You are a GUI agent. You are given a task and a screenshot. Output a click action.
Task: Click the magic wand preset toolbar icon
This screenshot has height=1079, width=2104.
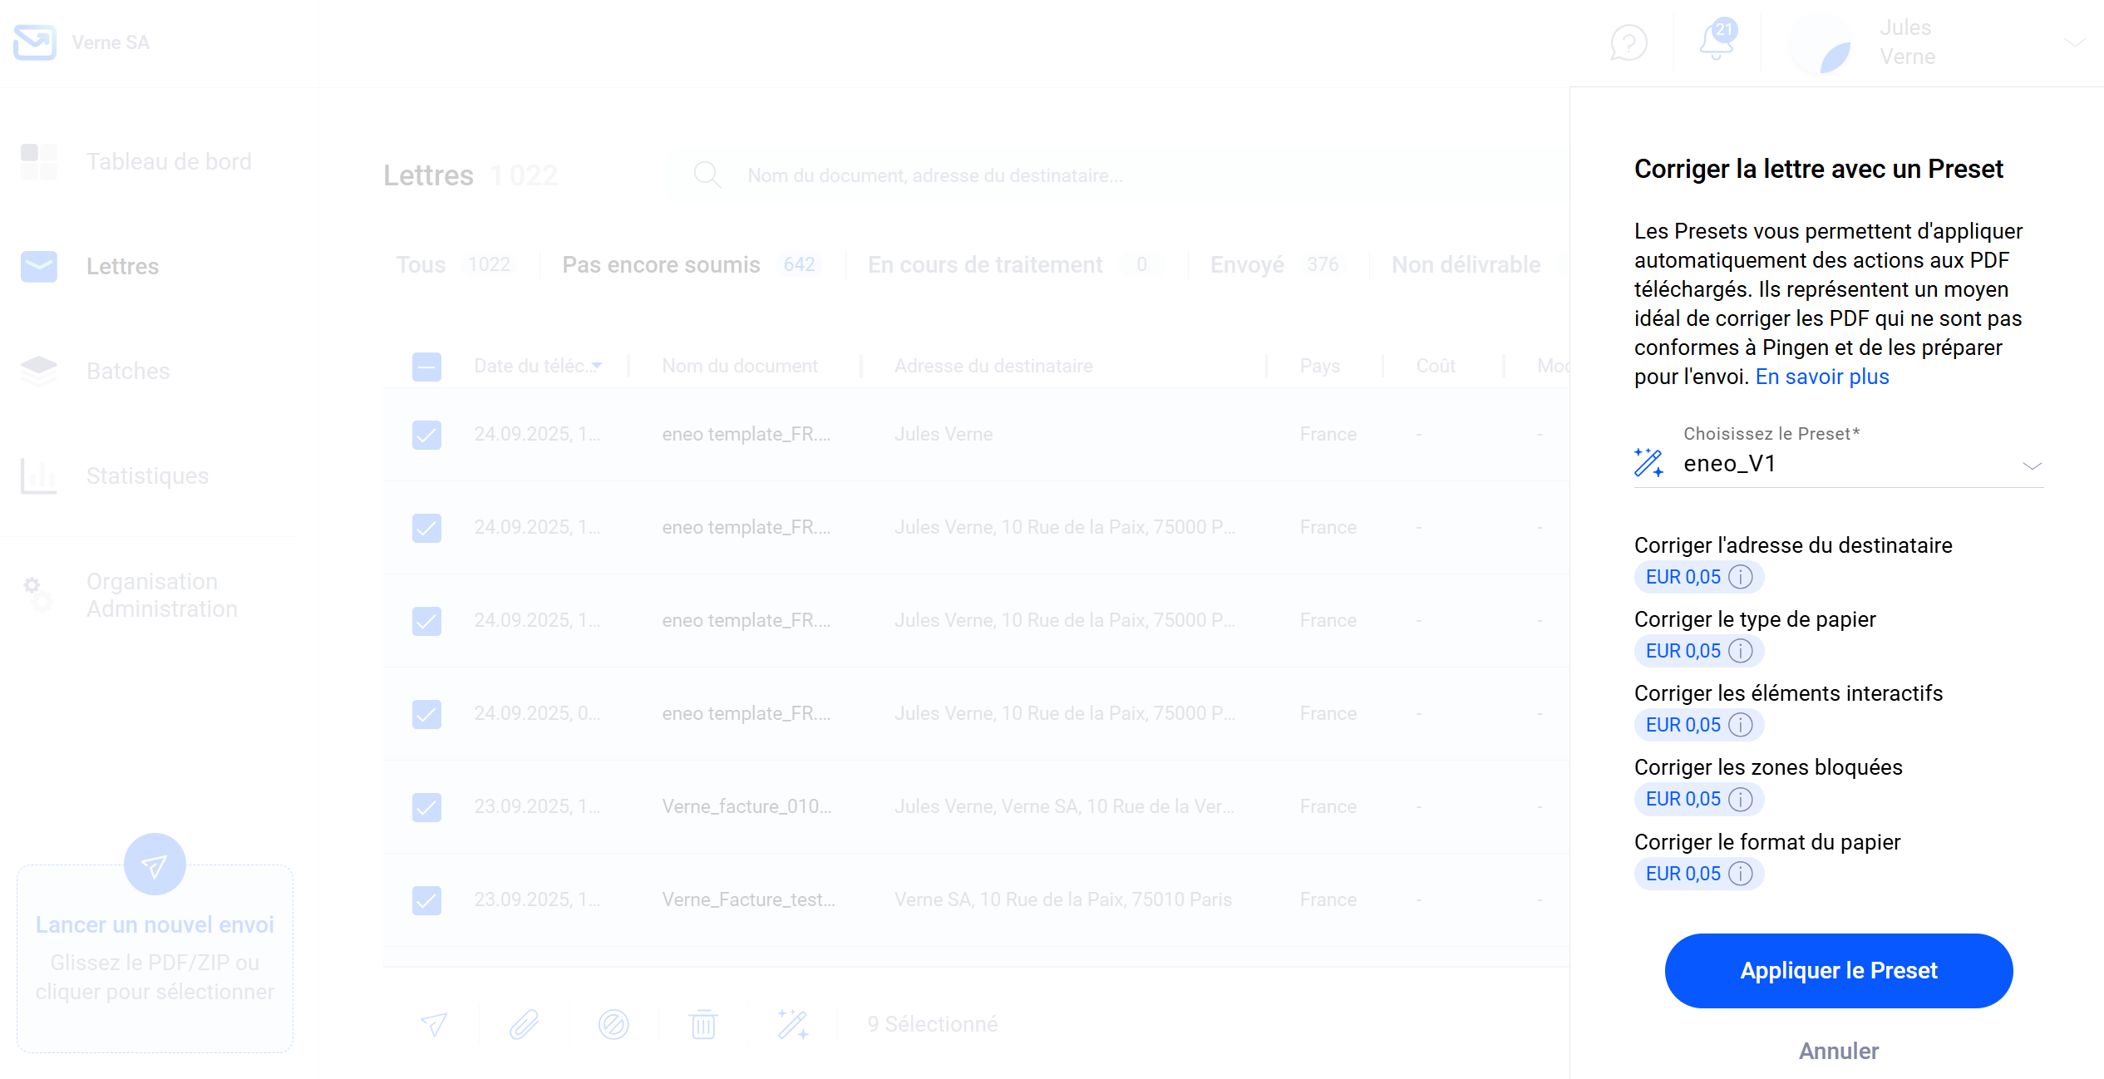(792, 1024)
